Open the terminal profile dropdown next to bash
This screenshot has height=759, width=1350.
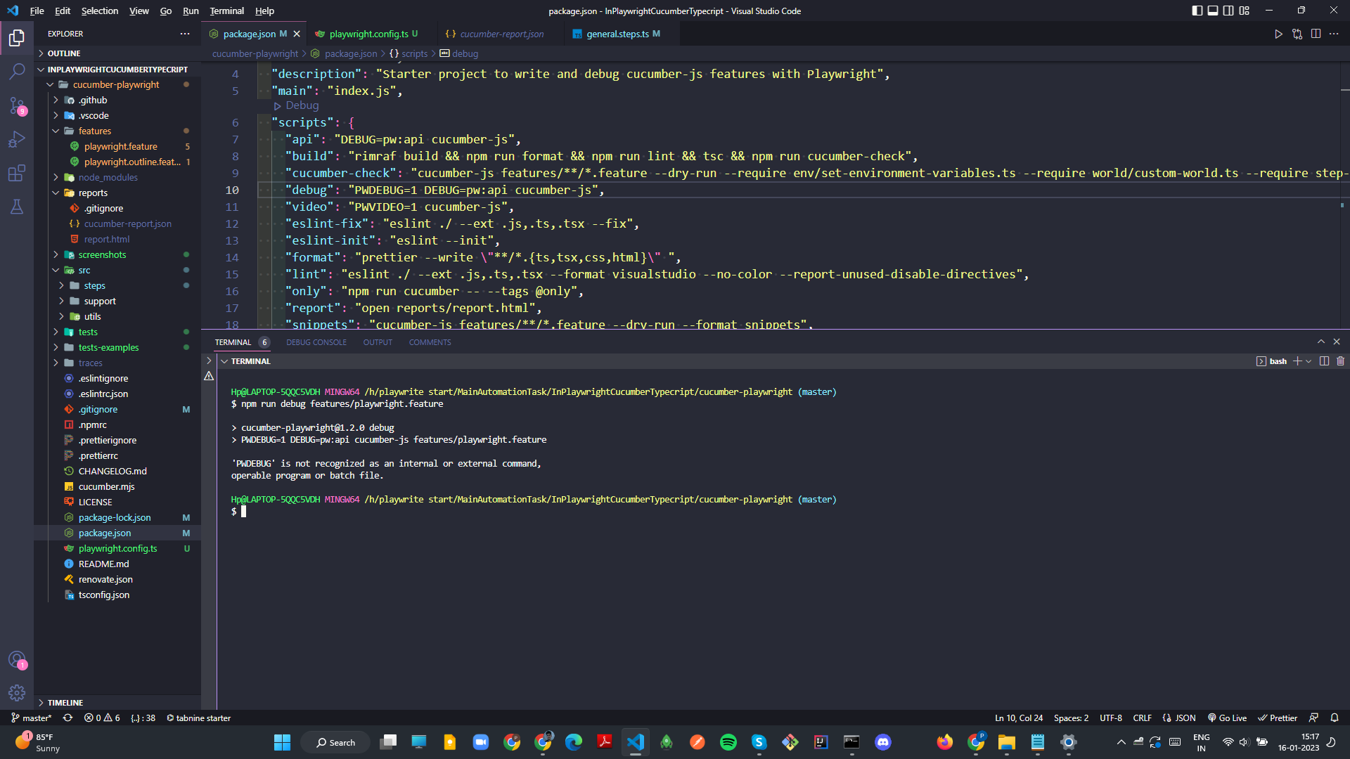1308,361
